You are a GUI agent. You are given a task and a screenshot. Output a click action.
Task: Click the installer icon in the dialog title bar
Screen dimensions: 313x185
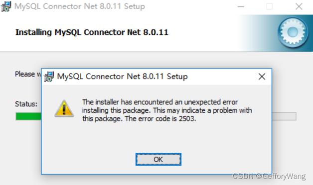coord(49,77)
